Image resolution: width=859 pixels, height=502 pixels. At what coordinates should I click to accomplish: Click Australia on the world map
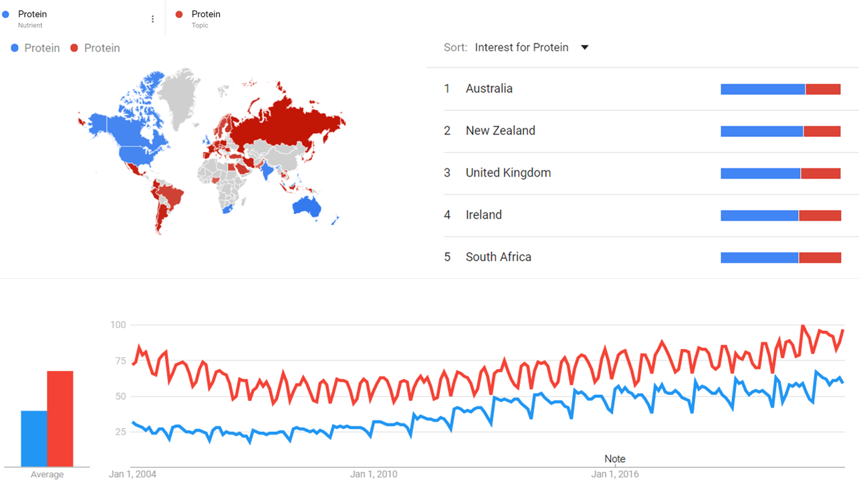click(307, 207)
